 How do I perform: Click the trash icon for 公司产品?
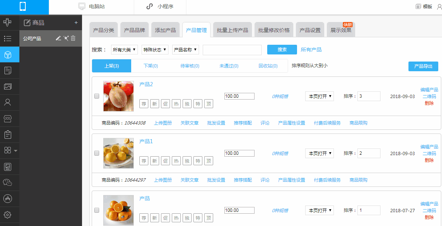(x=73, y=38)
